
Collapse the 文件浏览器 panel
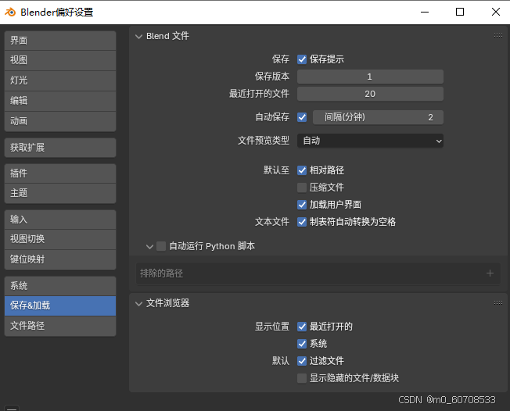pyautogui.click(x=139, y=304)
